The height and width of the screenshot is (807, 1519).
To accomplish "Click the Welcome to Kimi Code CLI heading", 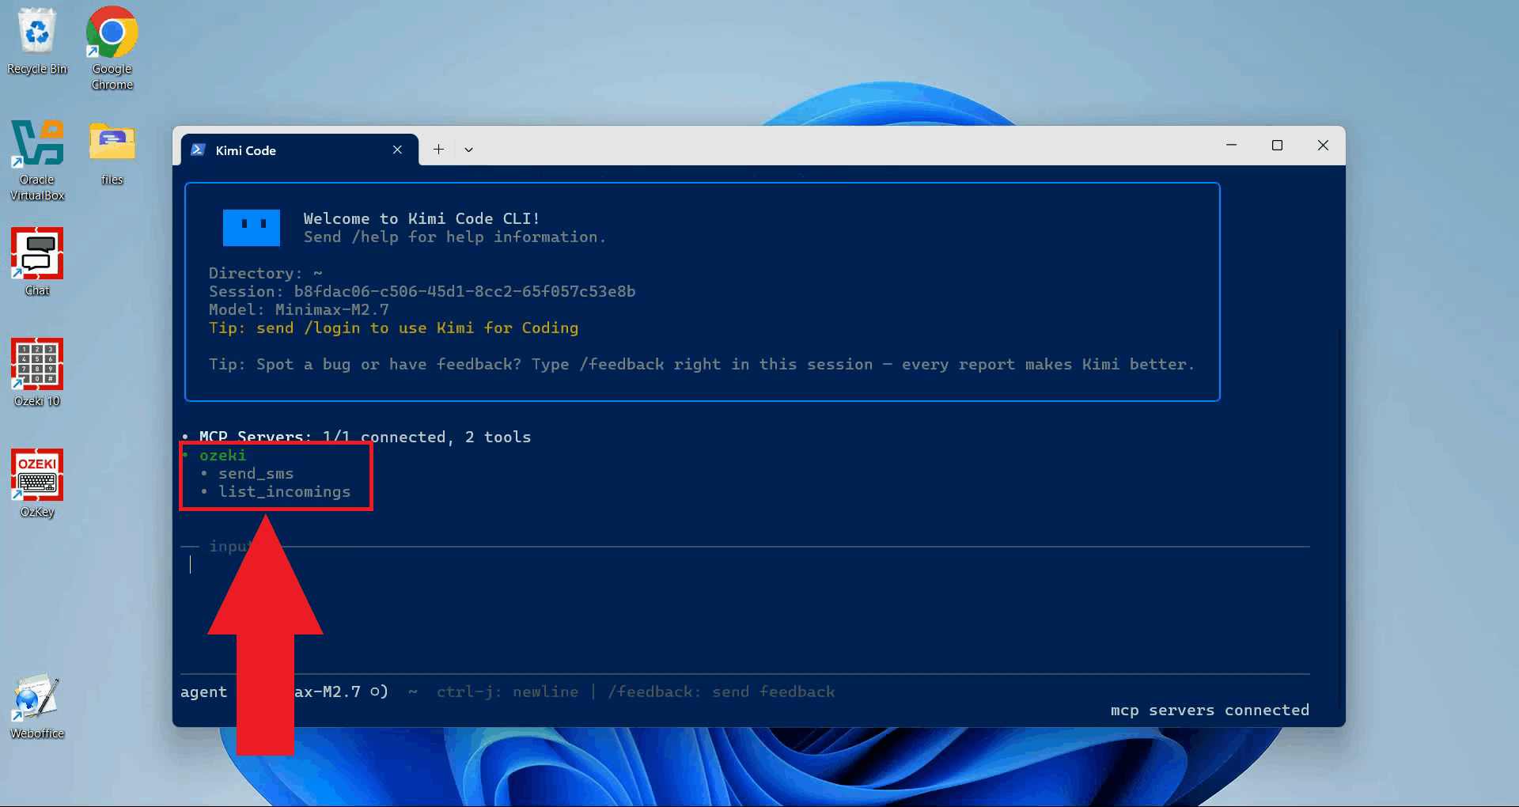I will [x=422, y=218].
